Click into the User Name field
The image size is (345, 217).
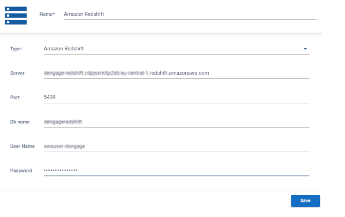(x=176, y=146)
